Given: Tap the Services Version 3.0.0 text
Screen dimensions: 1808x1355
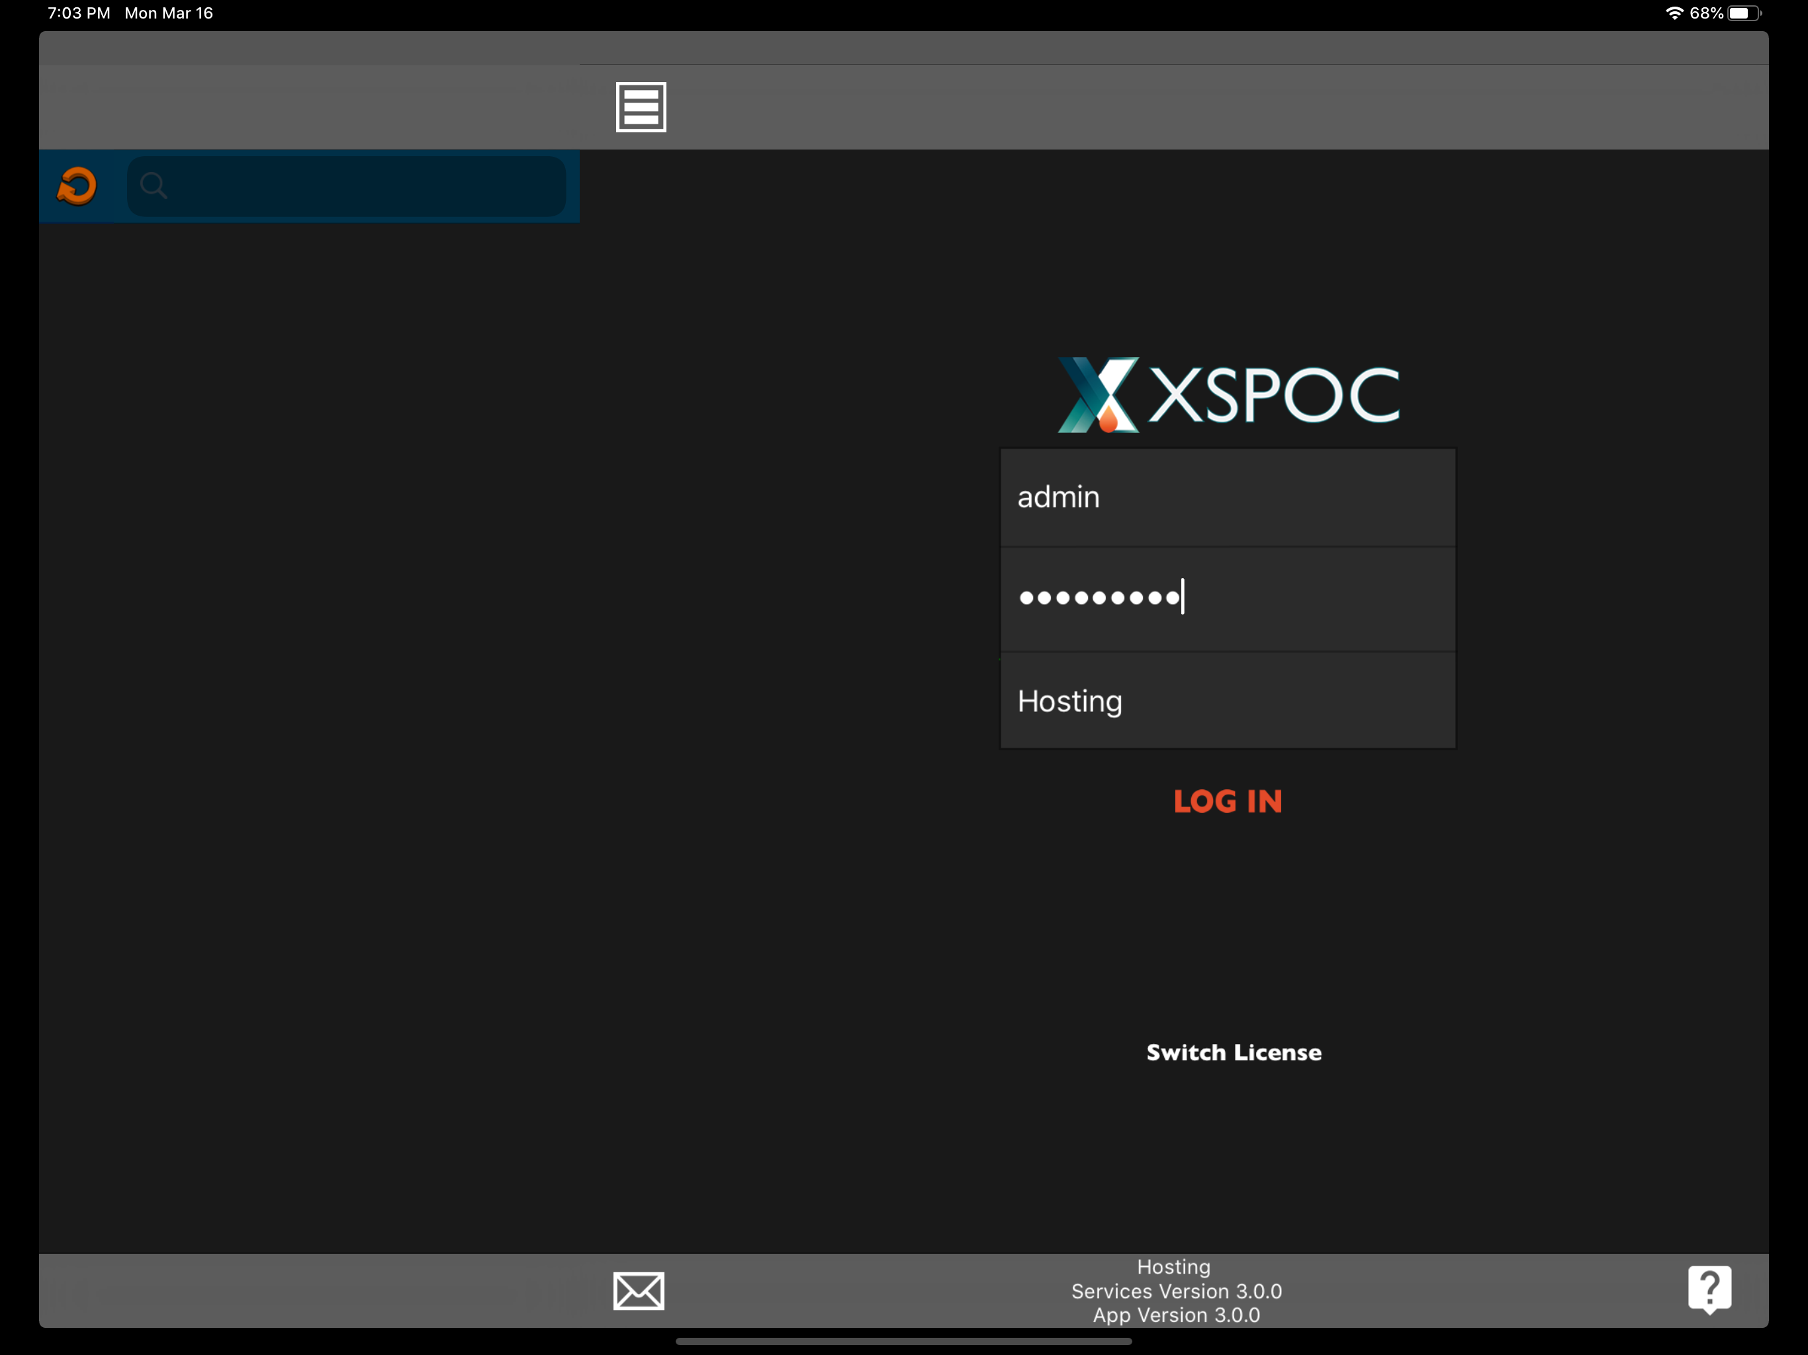Looking at the screenshot, I should pyautogui.click(x=1176, y=1291).
